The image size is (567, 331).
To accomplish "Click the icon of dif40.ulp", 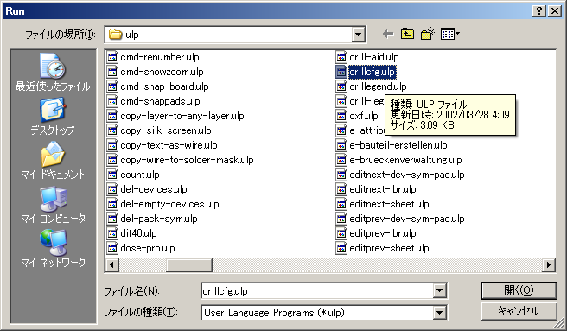I will (x=112, y=233).
